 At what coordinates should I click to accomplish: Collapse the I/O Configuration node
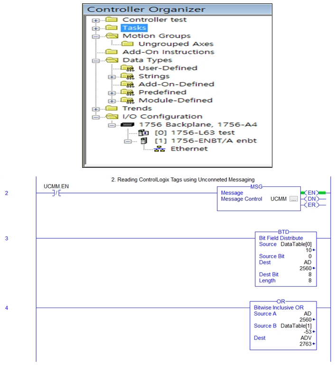pos(95,117)
